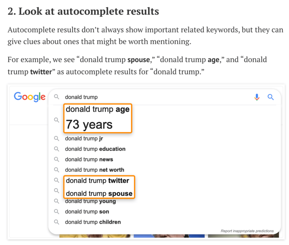This screenshot has width=289, height=245.
Task: Click the magnifier beside "donald trump children"
Action: (x=56, y=222)
